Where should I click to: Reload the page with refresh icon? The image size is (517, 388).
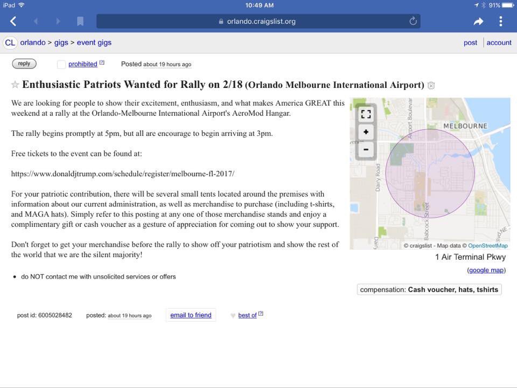(413, 21)
